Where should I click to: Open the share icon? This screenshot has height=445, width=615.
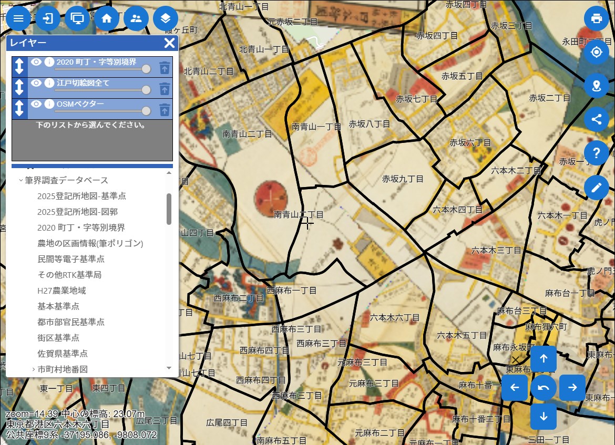point(597,119)
